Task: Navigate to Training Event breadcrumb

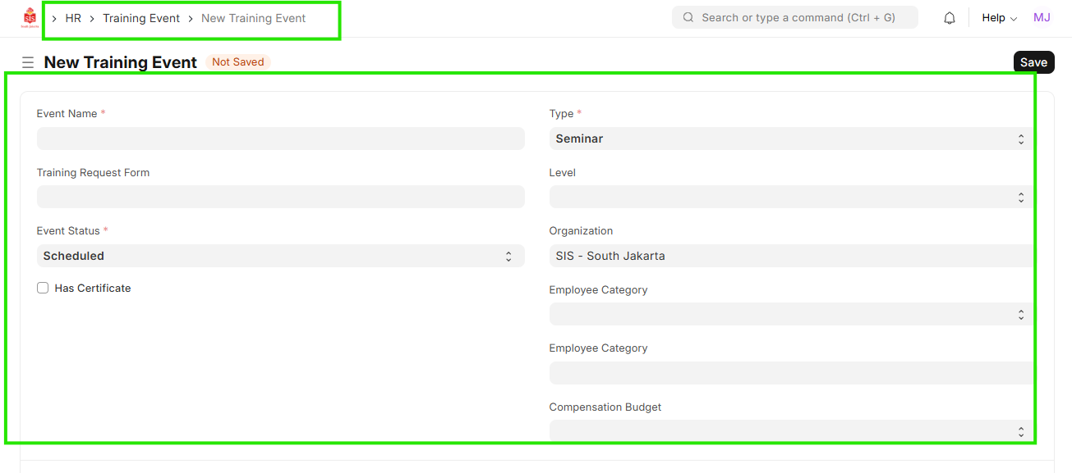Action: pyautogui.click(x=141, y=18)
